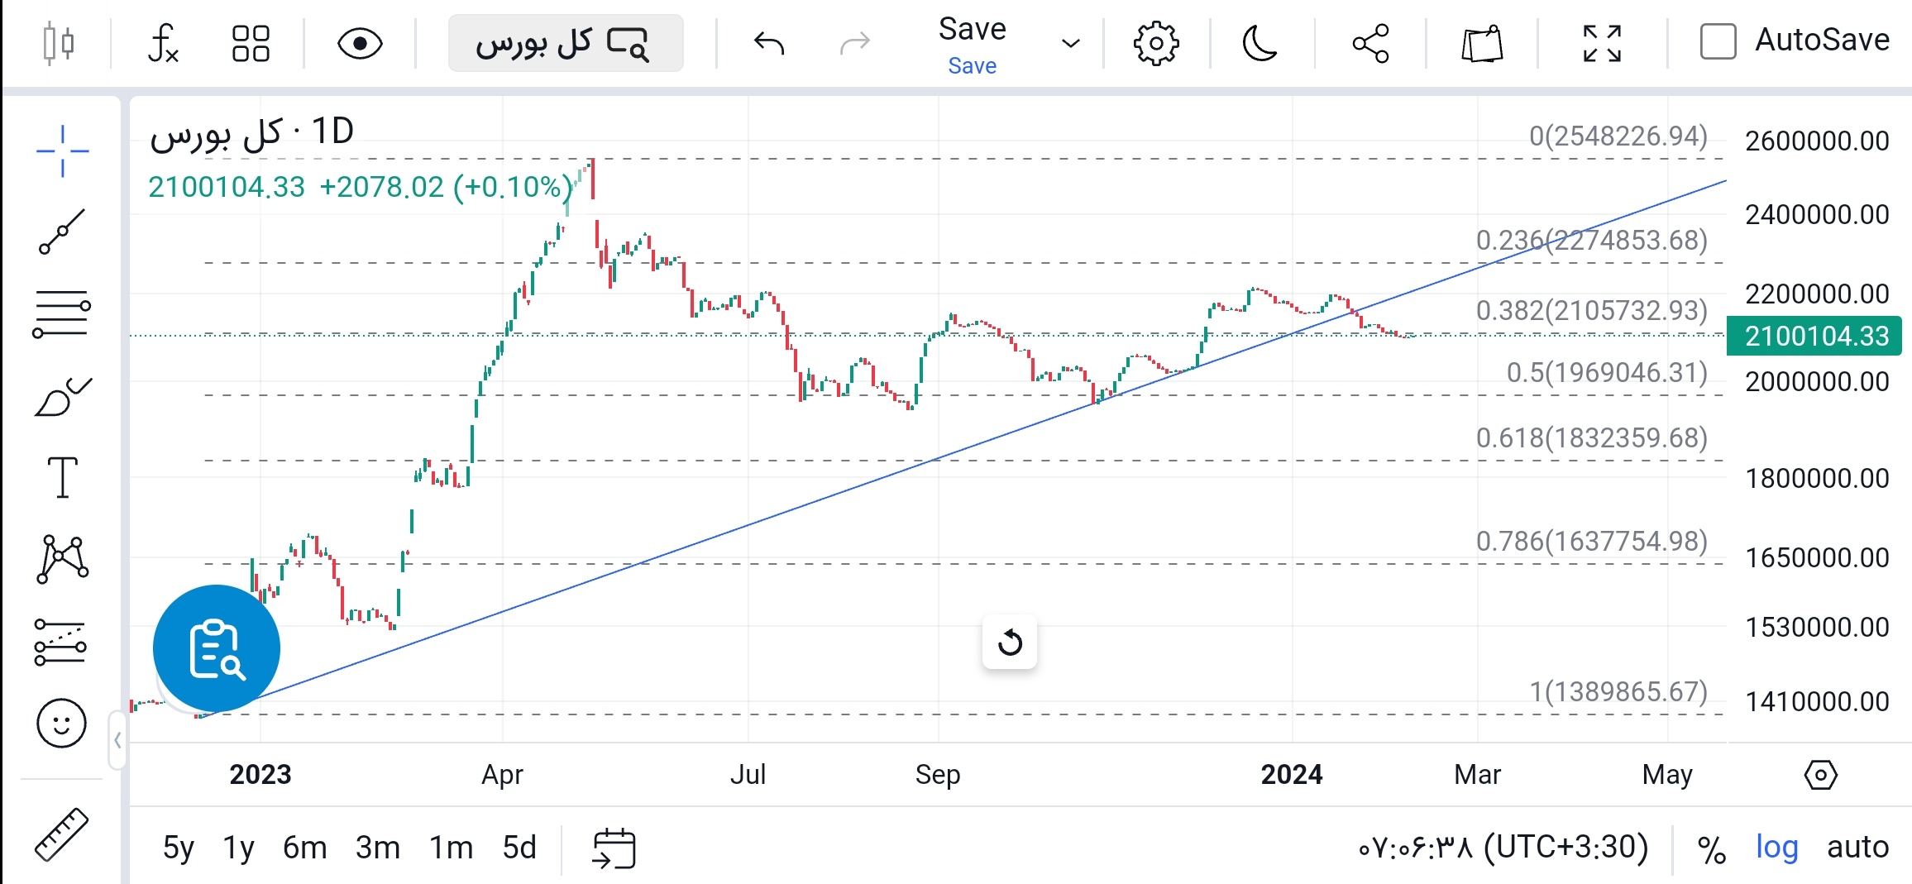1912x884 pixels.
Task: Set time range to 1y
Action: click(238, 848)
